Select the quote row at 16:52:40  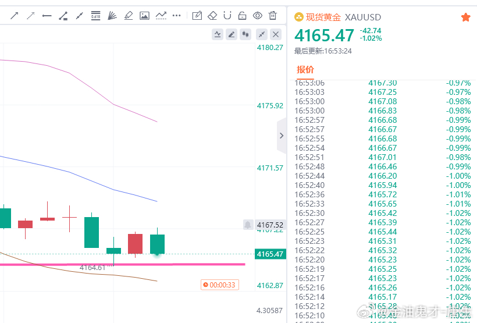(x=383, y=185)
